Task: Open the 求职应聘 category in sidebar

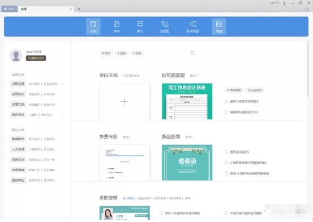Action: point(18,84)
